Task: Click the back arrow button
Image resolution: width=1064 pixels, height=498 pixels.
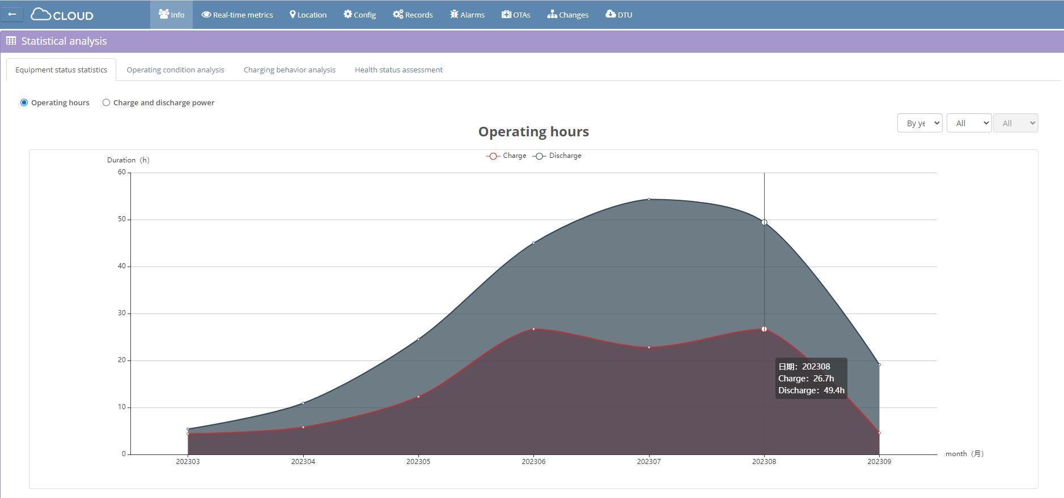Action: tap(12, 14)
